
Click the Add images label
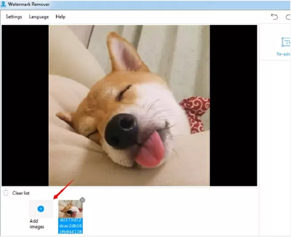click(x=37, y=224)
